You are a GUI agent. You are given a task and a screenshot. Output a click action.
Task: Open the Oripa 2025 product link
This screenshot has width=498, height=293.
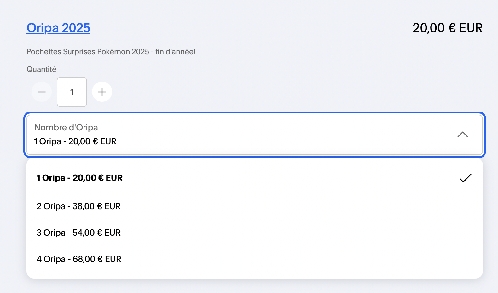(x=58, y=28)
